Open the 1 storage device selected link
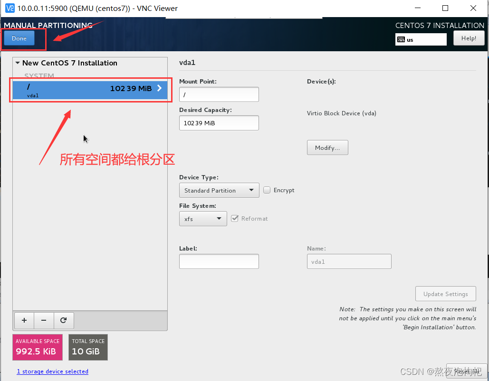Viewport: 489px width, 381px height. point(52,372)
